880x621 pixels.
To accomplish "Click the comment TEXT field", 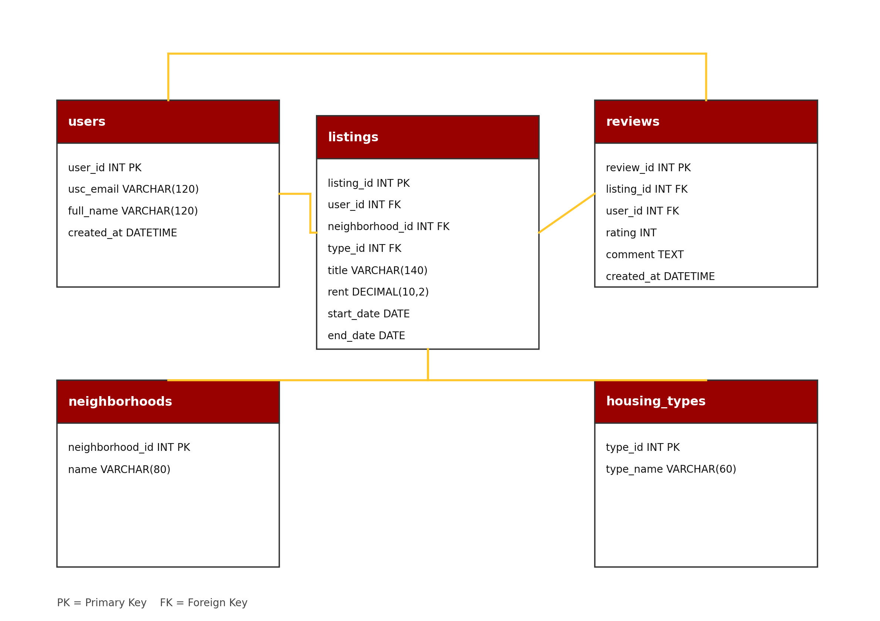I will (x=644, y=255).
